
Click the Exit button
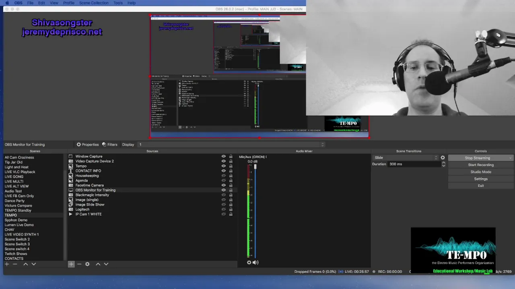pos(480,186)
